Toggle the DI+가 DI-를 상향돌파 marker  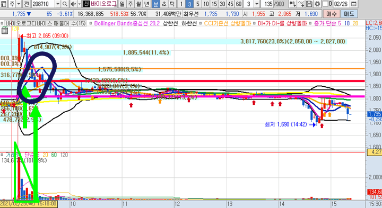pos(254,23)
